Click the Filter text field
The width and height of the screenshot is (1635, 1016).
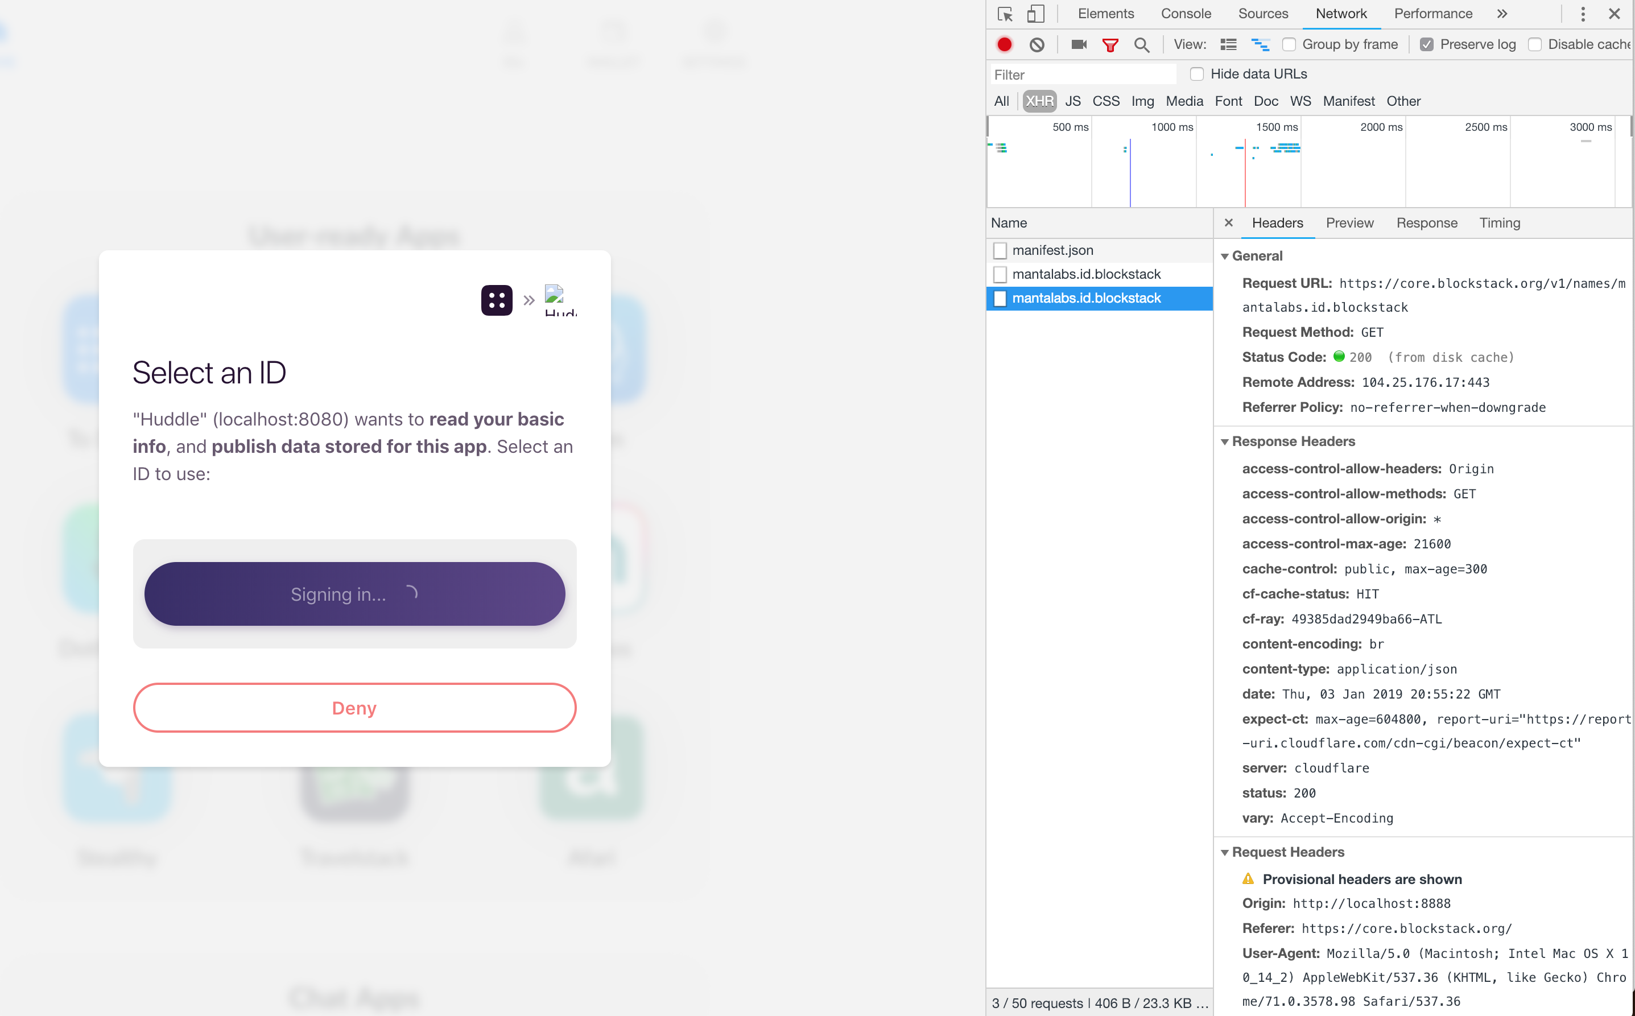click(x=1083, y=75)
